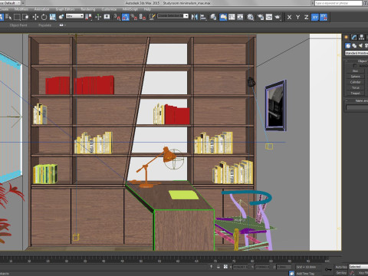Open Create Selection Set dropdown
The image size is (368, 276).
pos(173,16)
